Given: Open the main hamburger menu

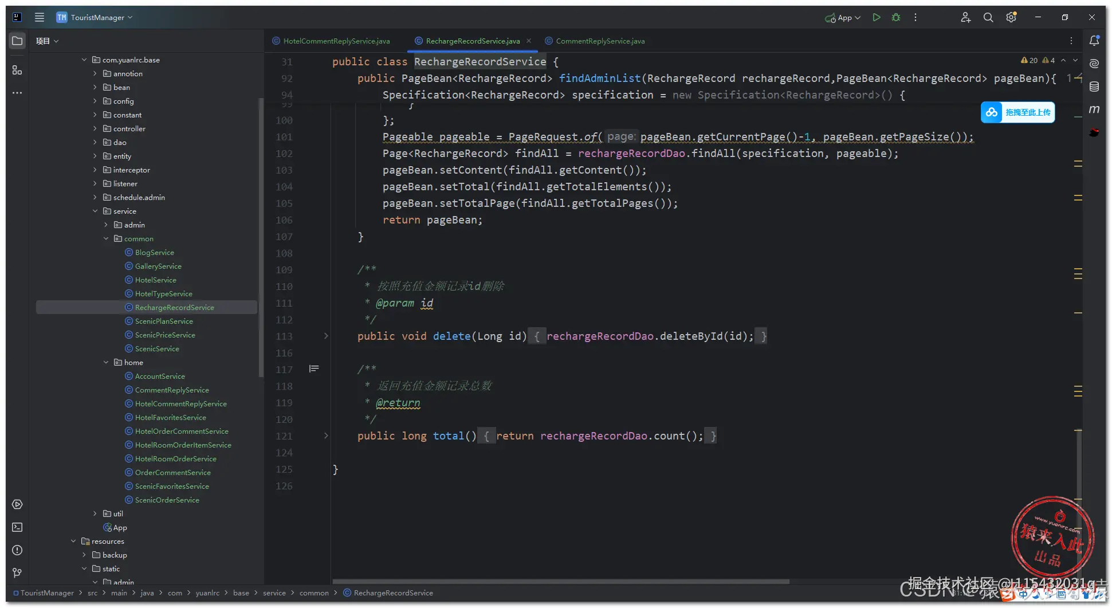Looking at the screenshot, I should [x=40, y=17].
